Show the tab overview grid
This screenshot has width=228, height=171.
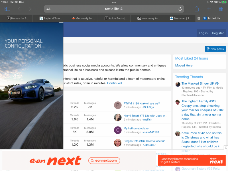pyautogui.click(x=221, y=9)
